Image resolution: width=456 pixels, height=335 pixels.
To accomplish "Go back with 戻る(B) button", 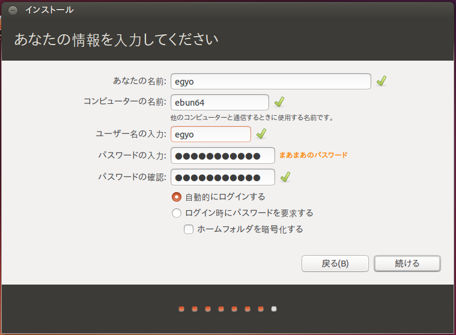I will point(335,264).
